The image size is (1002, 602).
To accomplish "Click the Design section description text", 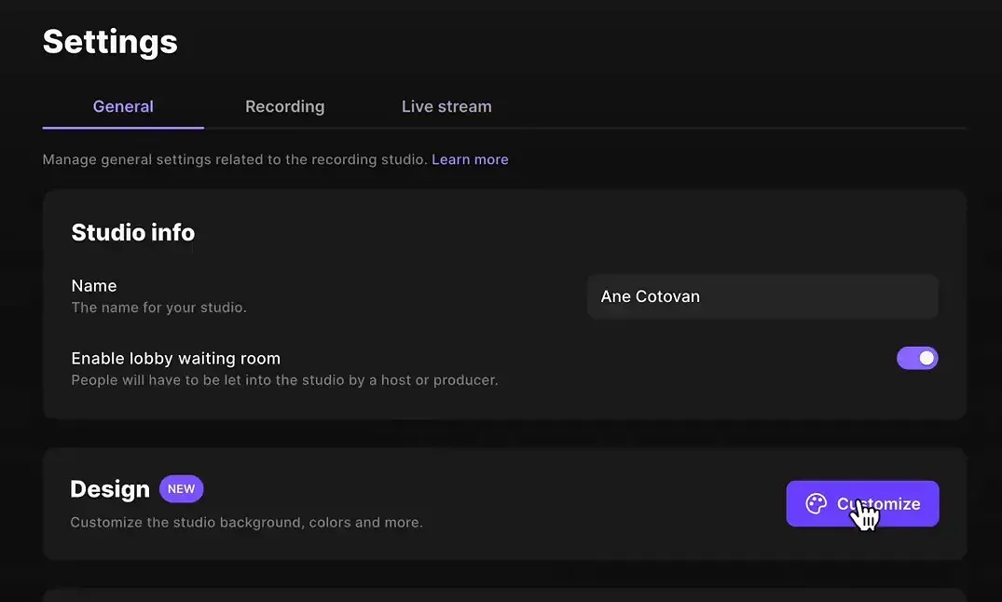I will coord(246,522).
